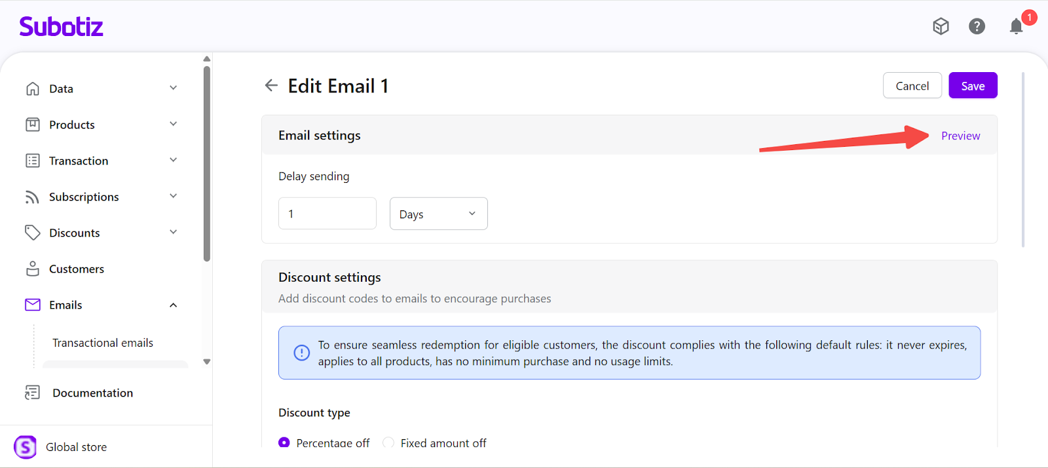Select Percentage off discount type
The height and width of the screenshot is (468, 1048).
coord(284,442)
